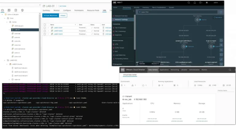Open Applications menu in Cloud Director
Image resolution: width=236 pixels, height=129 pixels.
(x=164, y=70)
